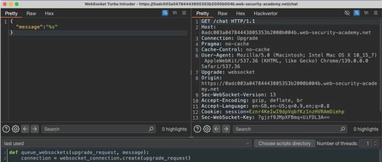Click the Sec-WebSocket-Key header line
The image size is (382, 162).
[x=265, y=118]
